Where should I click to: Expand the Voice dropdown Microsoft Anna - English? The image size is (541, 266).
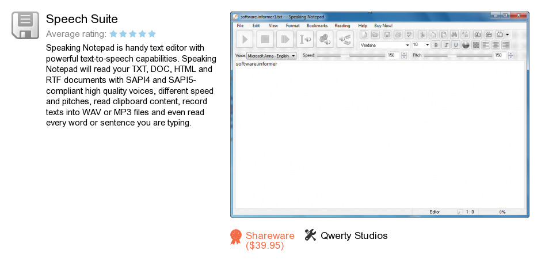271,55
